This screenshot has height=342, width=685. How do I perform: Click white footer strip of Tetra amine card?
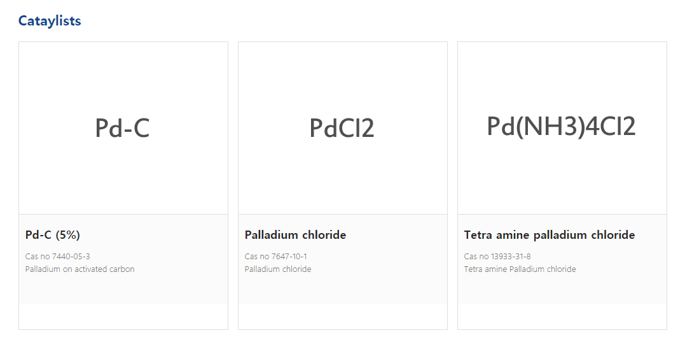tap(562, 317)
